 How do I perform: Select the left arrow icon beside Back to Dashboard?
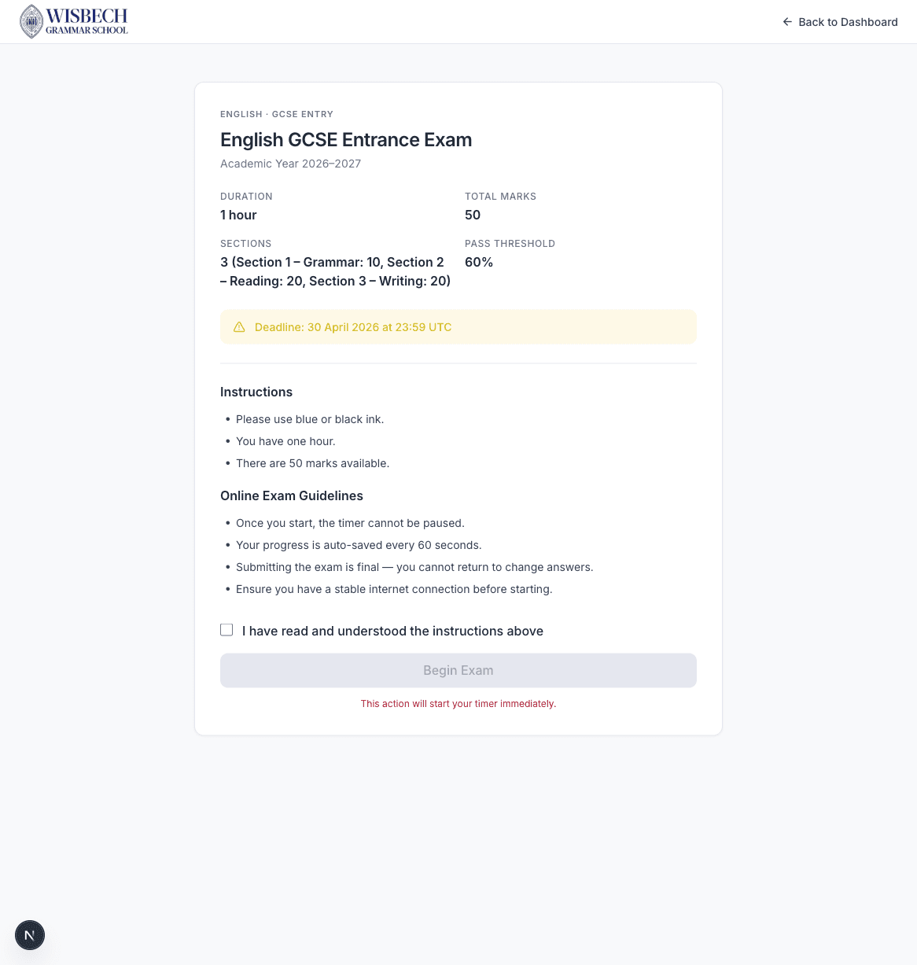(787, 22)
